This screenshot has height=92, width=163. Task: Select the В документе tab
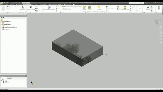tap(4, 78)
